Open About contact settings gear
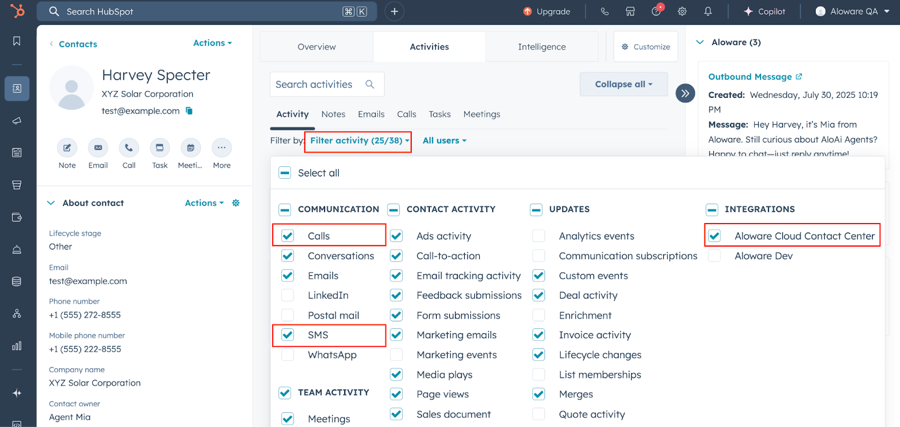Viewport: 900px width, 427px height. click(x=236, y=203)
